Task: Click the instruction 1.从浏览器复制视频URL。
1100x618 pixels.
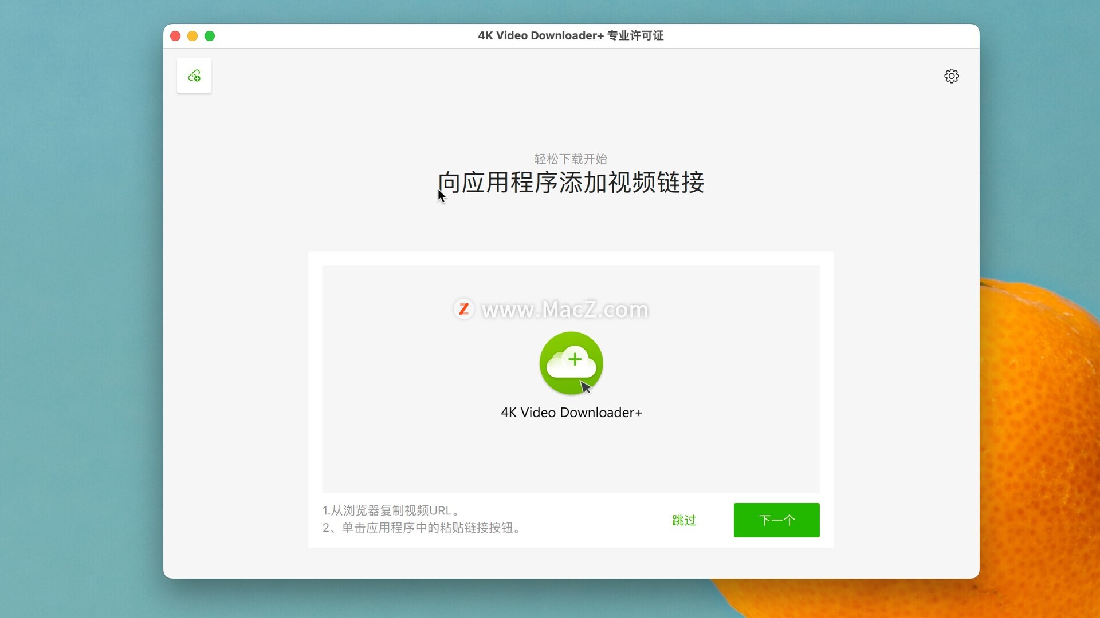Action: click(x=392, y=510)
